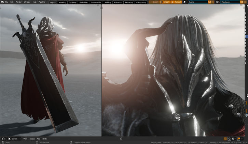This screenshot has width=248, height=144.
Task: Toggle the pin icon in node editor header
Action: pyautogui.click(x=121, y=139)
